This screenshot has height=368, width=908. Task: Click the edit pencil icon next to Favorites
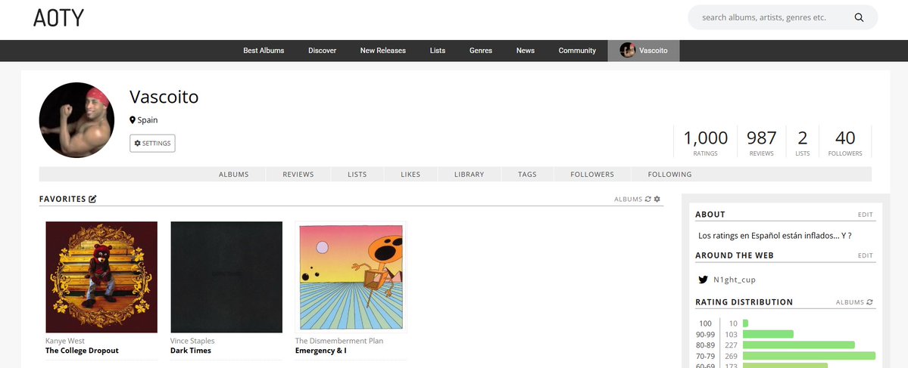click(92, 199)
